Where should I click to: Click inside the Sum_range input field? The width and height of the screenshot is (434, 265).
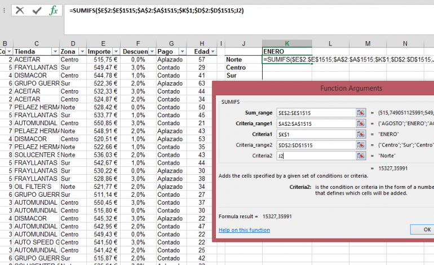316,113
